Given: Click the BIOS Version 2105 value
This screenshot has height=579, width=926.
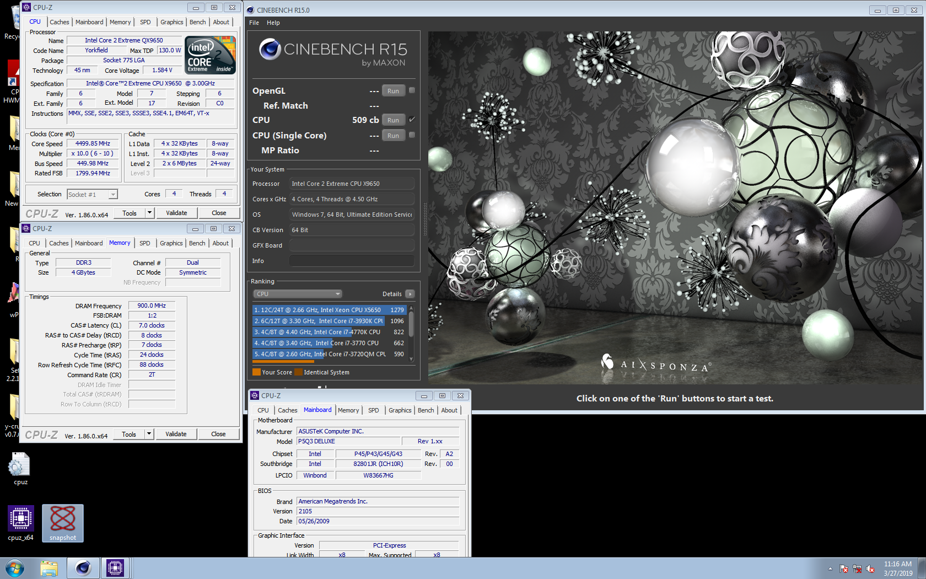Looking at the screenshot, I should (378, 511).
